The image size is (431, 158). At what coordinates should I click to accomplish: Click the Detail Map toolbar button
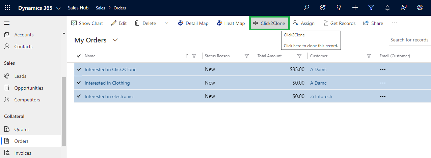click(x=193, y=23)
